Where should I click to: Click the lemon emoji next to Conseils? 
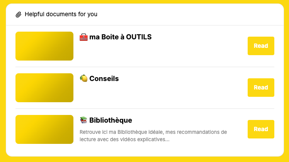(83, 78)
